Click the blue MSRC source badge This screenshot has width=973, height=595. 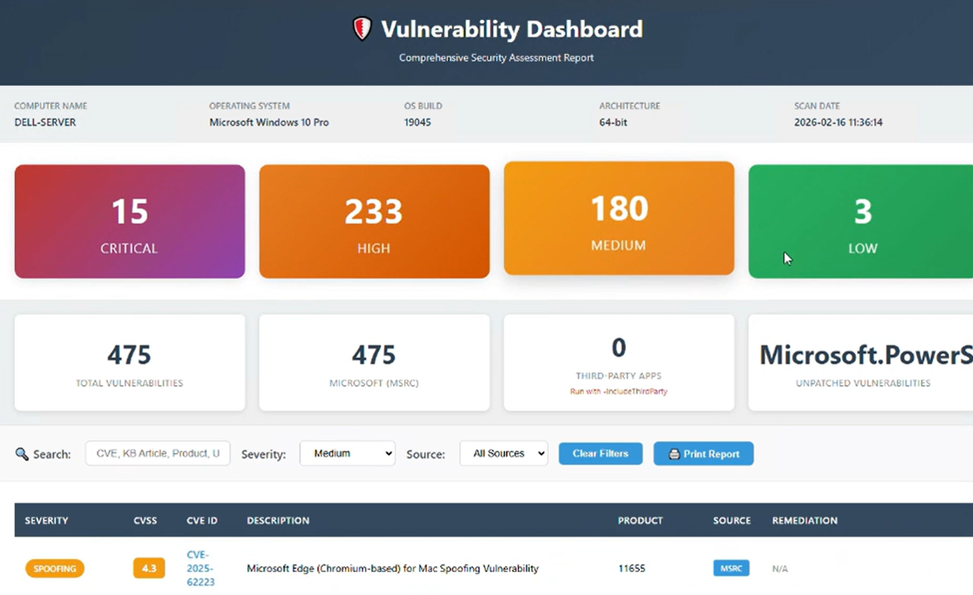pyautogui.click(x=730, y=568)
